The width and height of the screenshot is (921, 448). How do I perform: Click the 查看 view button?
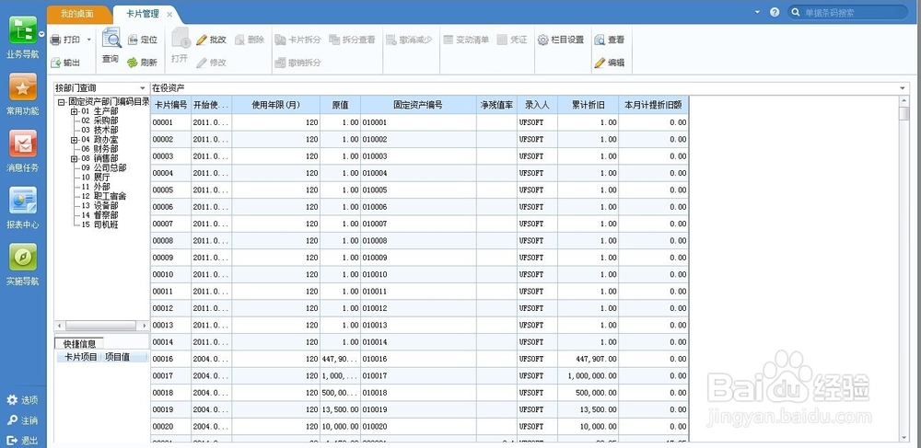point(610,40)
